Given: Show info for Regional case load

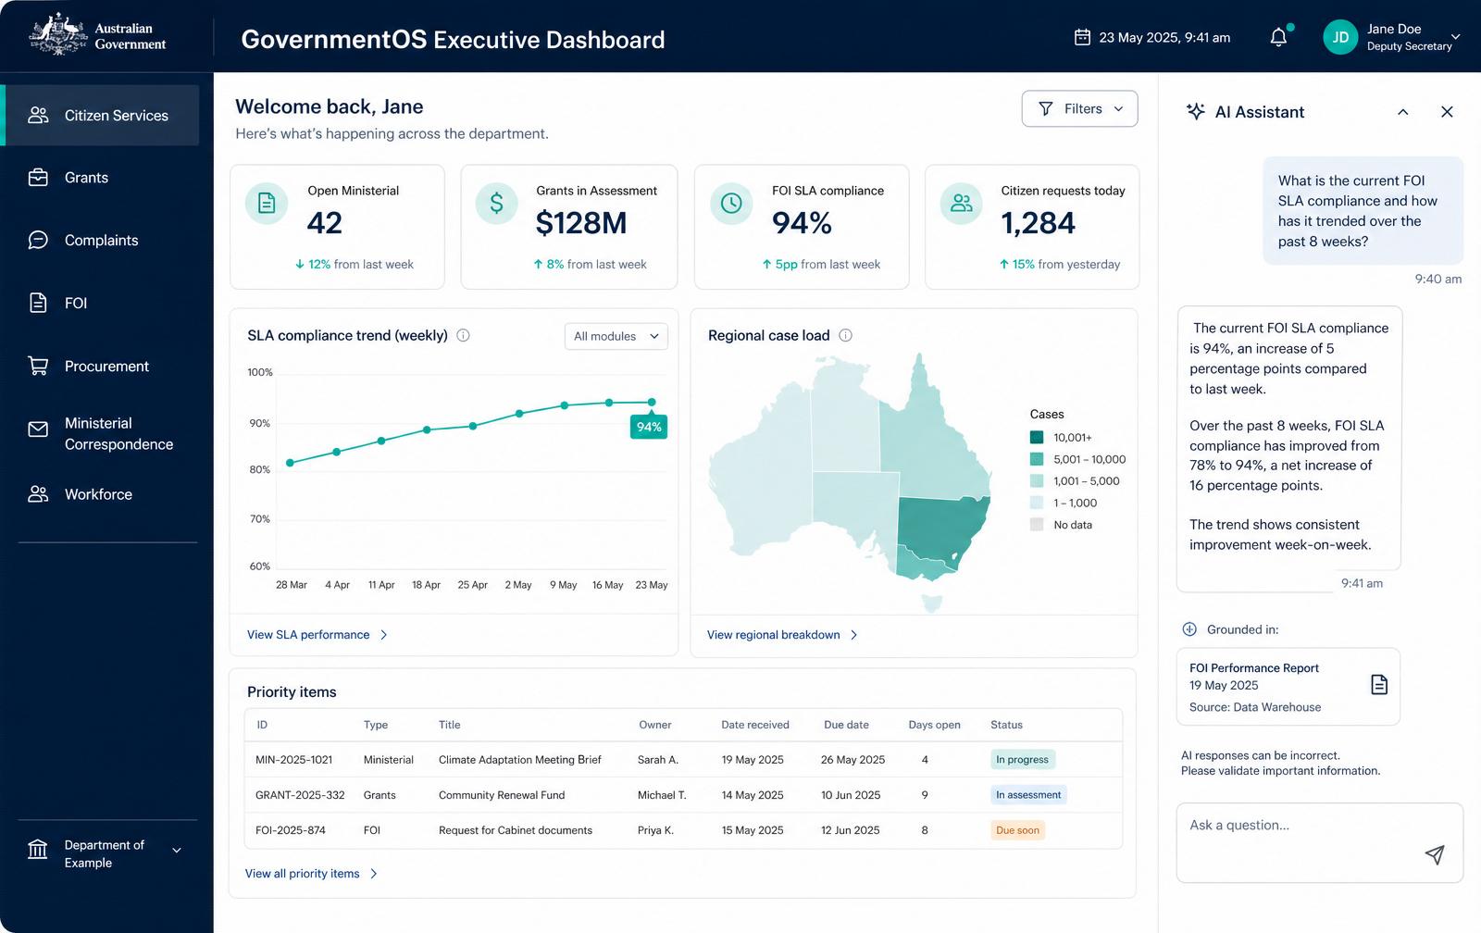Looking at the screenshot, I should coord(845,335).
